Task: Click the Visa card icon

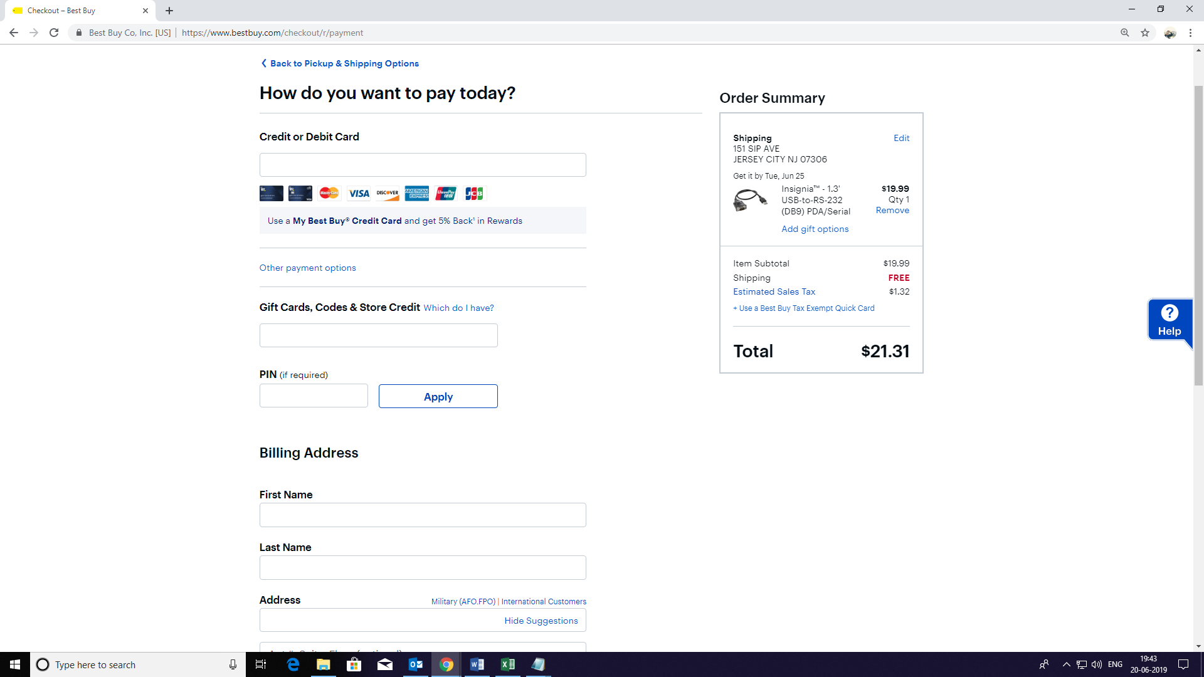Action: tap(359, 193)
